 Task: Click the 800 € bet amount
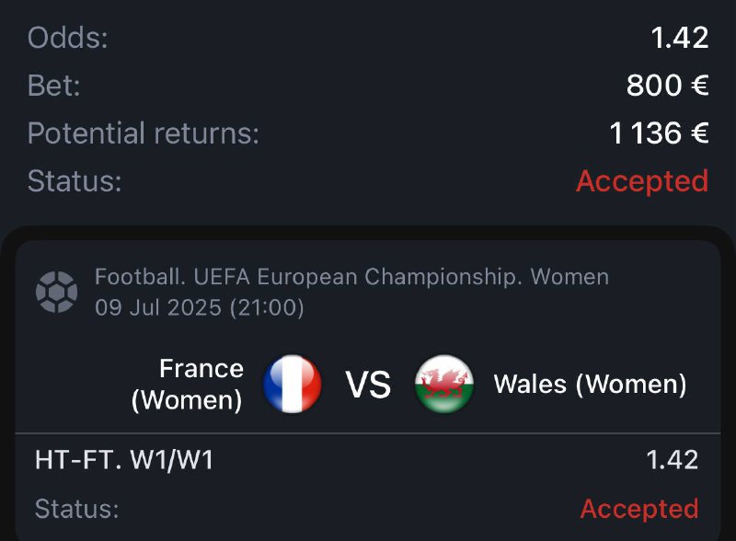click(x=667, y=86)
